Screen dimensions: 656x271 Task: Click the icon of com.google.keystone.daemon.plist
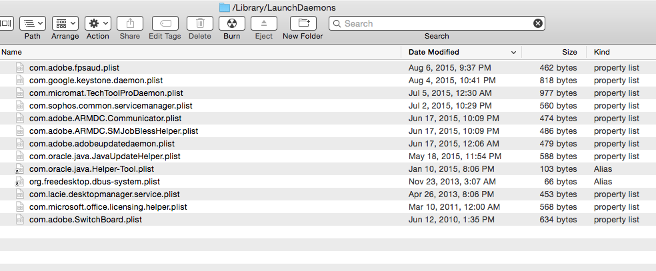tap(19, 80)
